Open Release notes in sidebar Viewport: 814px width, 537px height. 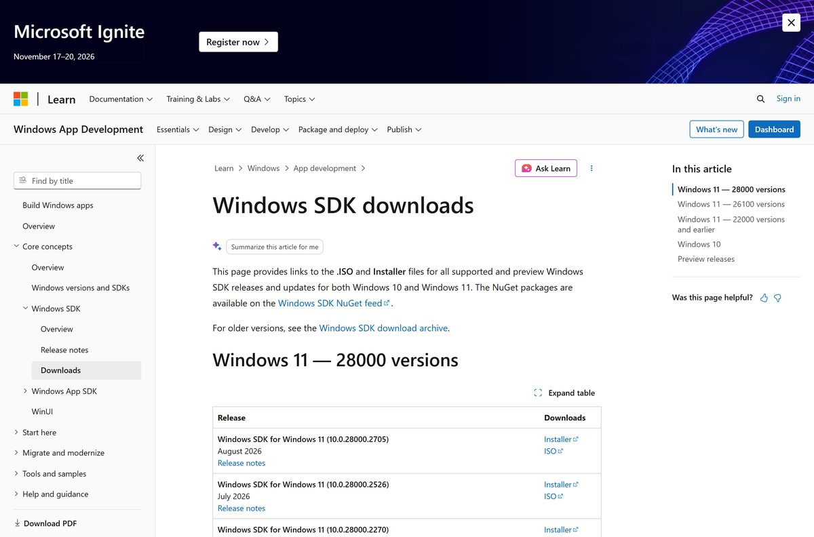pos(64,350)
